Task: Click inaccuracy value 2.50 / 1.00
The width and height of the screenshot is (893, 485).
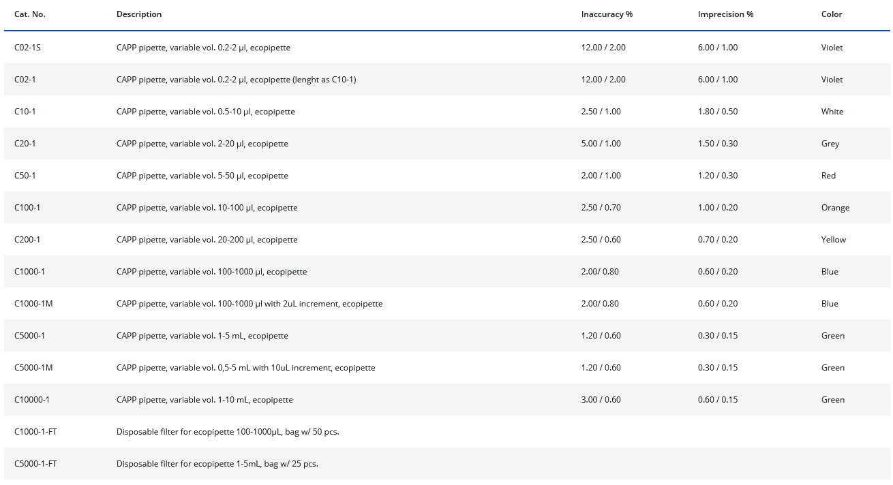Action: tap(601, 112)
